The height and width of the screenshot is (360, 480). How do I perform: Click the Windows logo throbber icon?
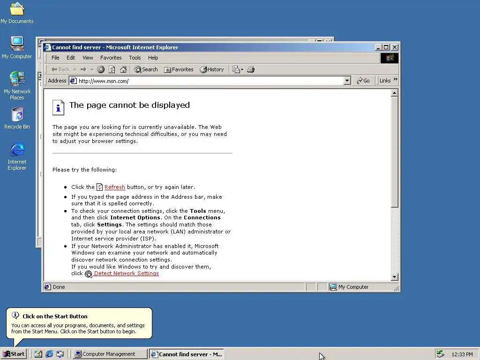point(390,58)
